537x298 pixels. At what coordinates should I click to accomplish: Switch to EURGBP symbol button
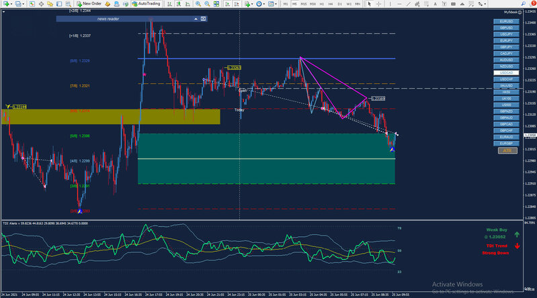506,144
